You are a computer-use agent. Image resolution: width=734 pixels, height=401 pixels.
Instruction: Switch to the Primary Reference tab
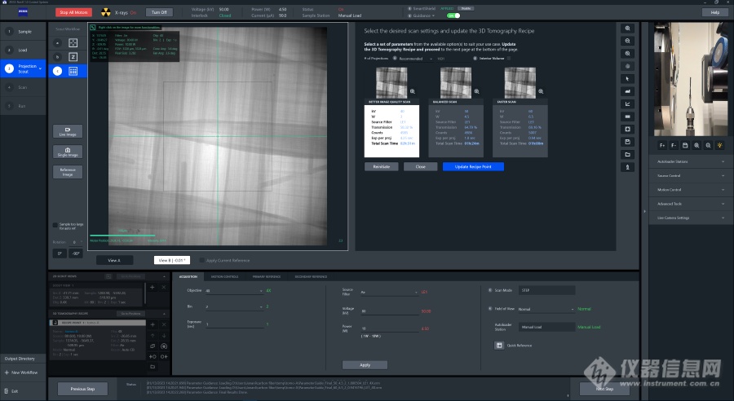(267, 276)
